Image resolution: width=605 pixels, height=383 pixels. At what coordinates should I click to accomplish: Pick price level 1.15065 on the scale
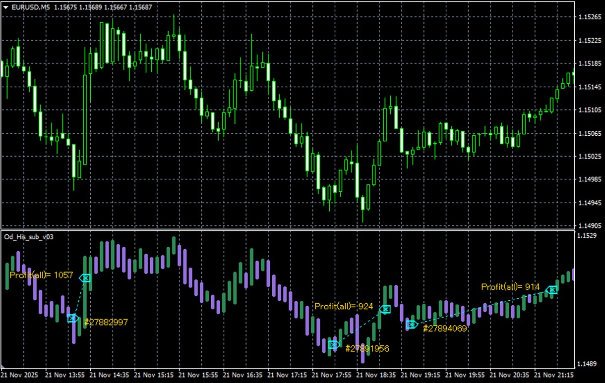590,134
